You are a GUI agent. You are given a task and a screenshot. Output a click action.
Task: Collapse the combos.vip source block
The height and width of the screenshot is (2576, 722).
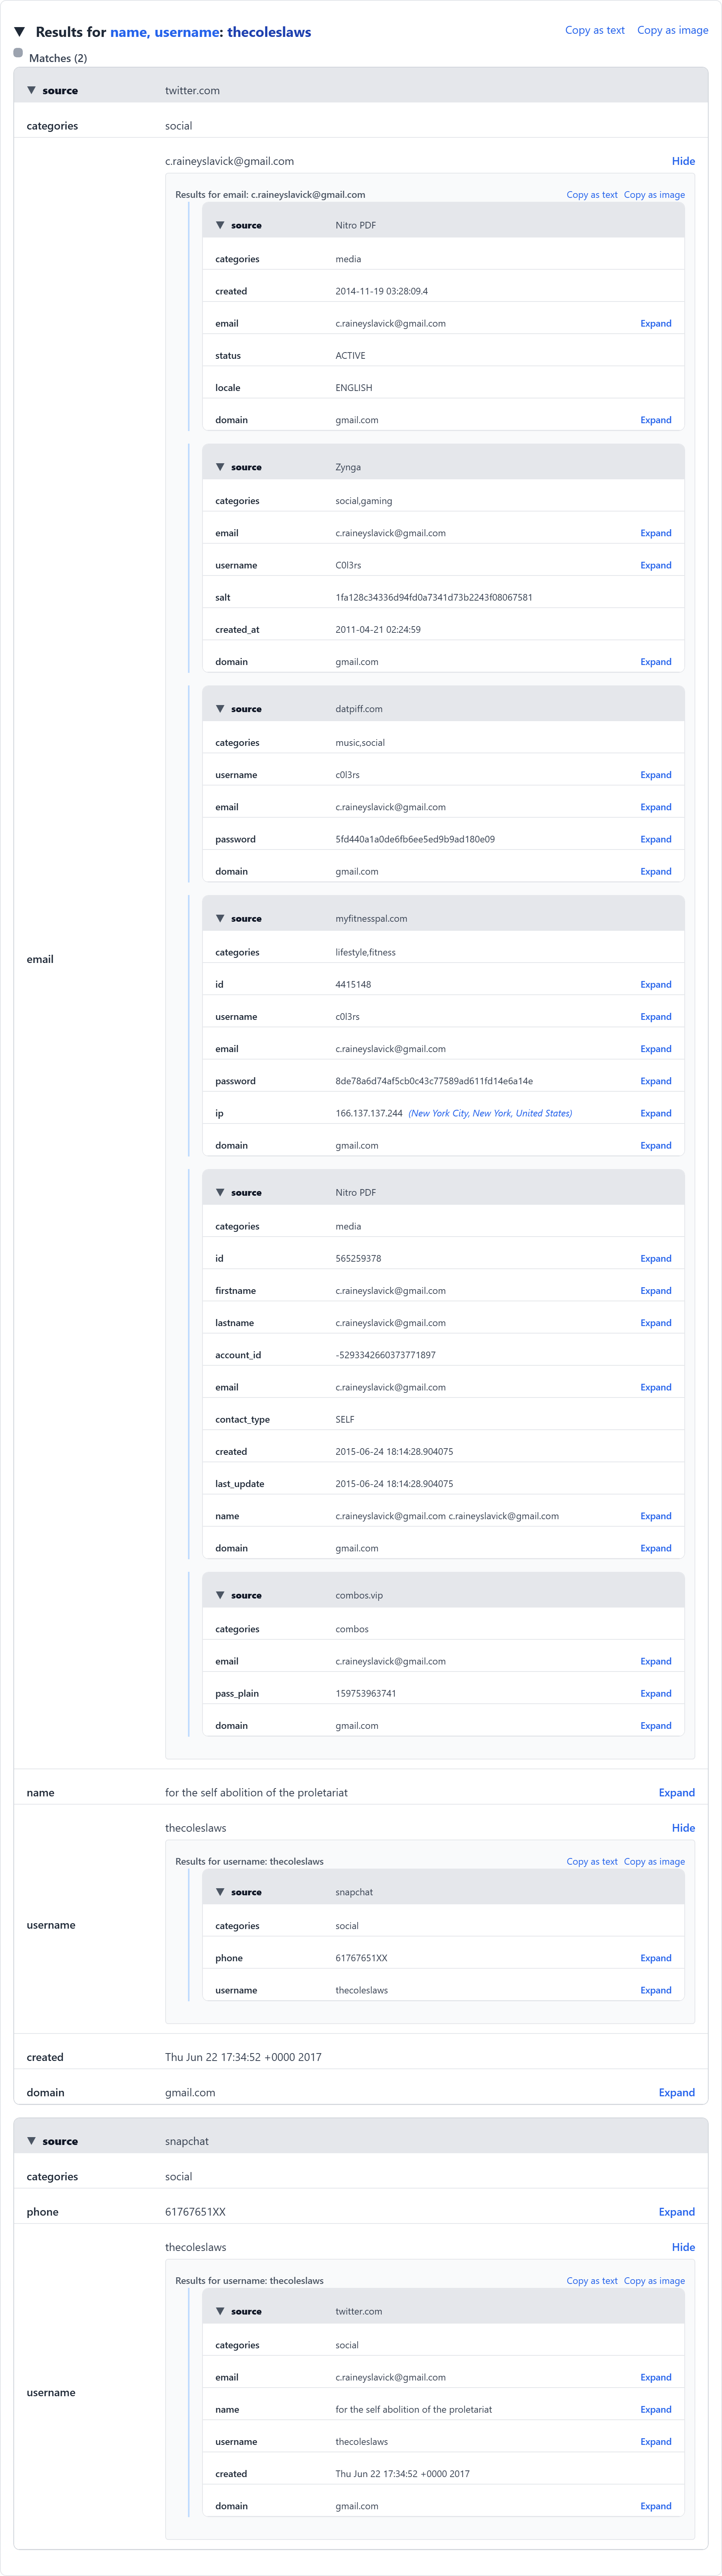coord(220,1595)
